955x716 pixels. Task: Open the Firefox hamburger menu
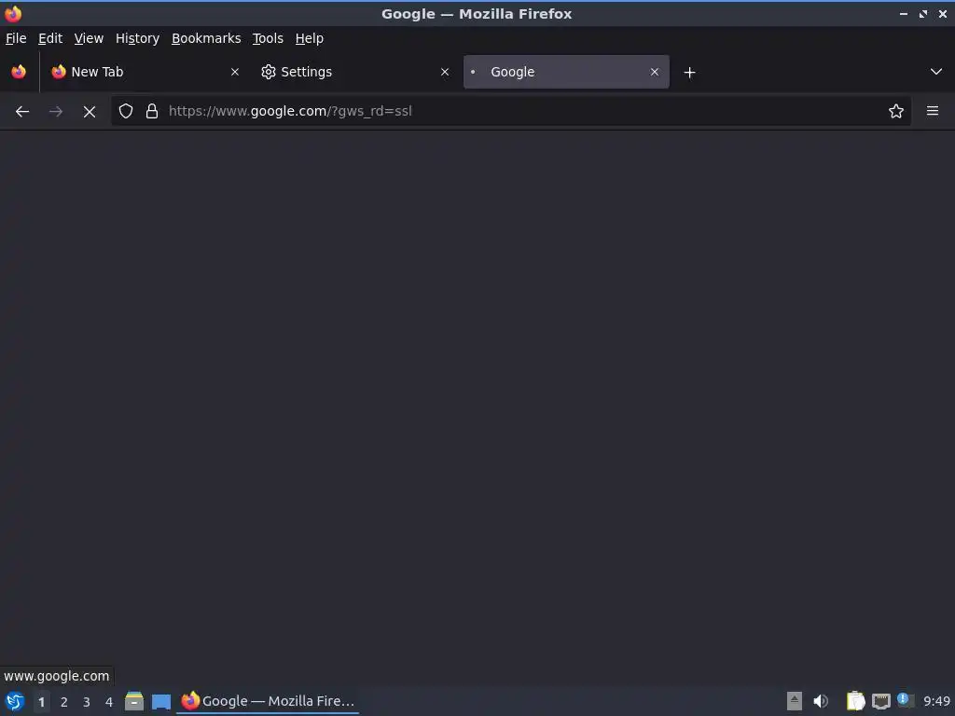tap(933, 111)
